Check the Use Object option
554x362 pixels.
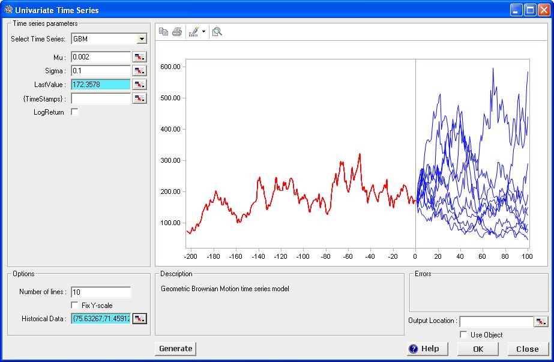(463, 334)
